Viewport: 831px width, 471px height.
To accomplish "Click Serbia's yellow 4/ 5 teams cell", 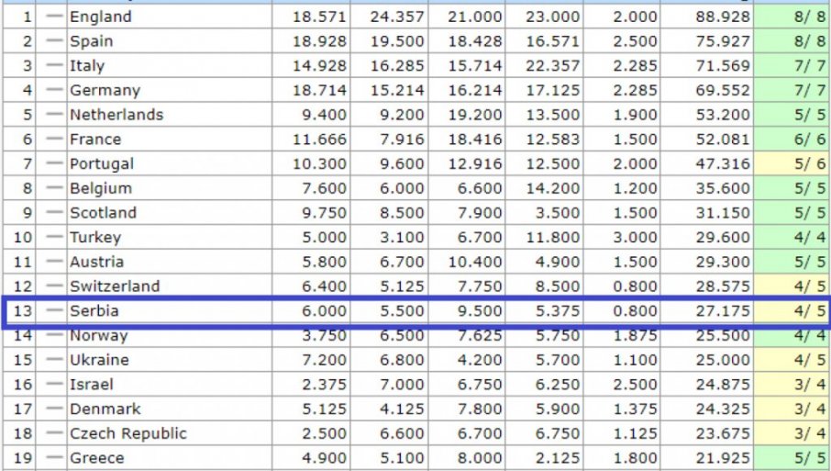I will 791,311.
